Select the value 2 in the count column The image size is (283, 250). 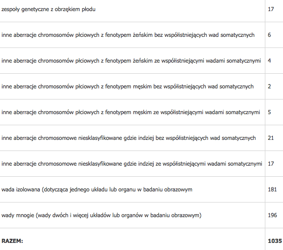coord(269,86)
